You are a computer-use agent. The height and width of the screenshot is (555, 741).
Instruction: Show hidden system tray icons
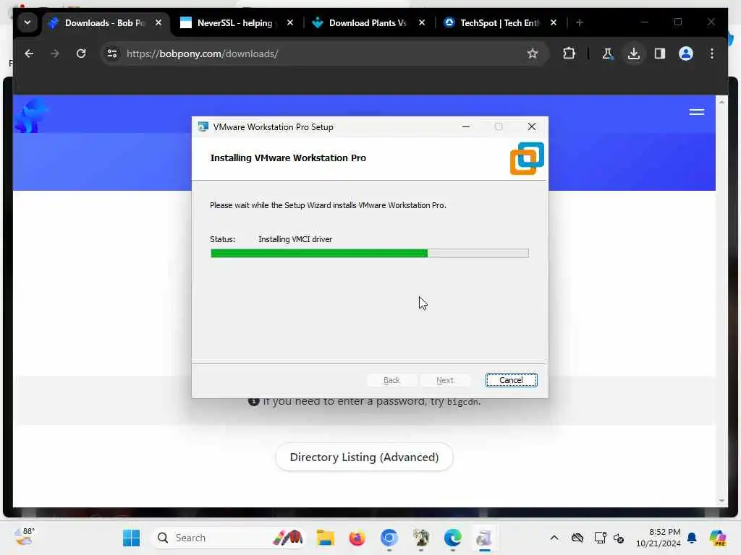point(554,538)
